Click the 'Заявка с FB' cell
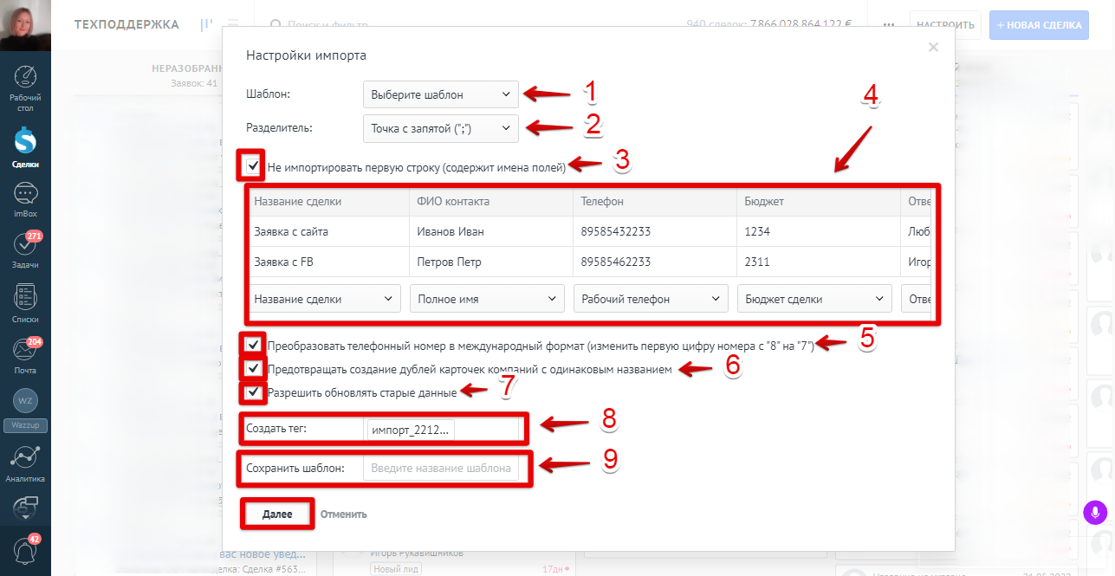The image size is (1115, 576). tap(327, 262)
